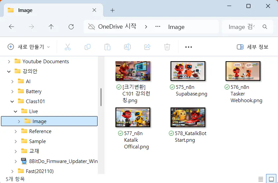The image size is (278, 183).
Task: Click sync status check beside 575_n8n Supabase.png
Action: click(x=172, y=87)
